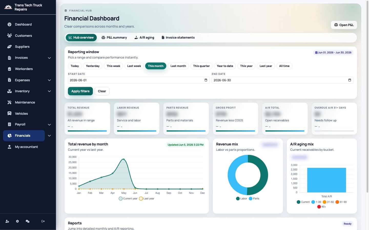Select the Inventory boxes icon
Image resolution: width=369 pixels, height=230 pixels.
[9, 91]
